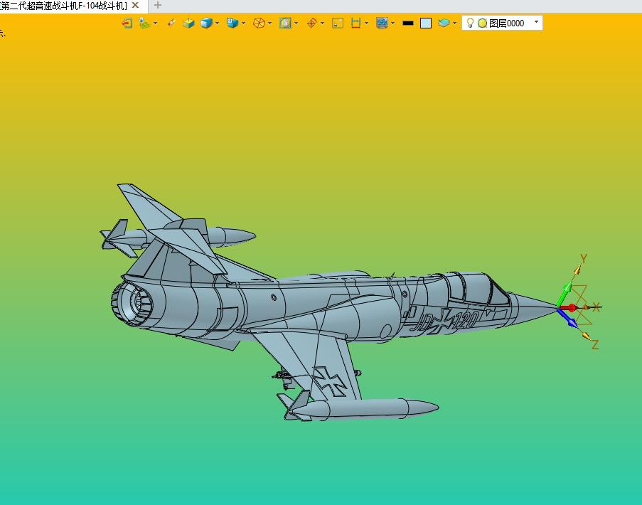Screen dimensions: 642x505
Task: Click the yellow circle layer status icon
Action: [482, 23]
